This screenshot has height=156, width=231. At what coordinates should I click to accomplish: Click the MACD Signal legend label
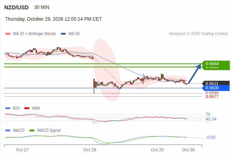pyautogui.click(x=49, y=131)
